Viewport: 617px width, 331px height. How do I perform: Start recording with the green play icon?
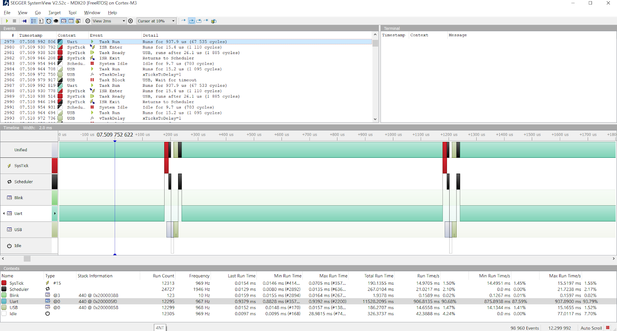7,21
